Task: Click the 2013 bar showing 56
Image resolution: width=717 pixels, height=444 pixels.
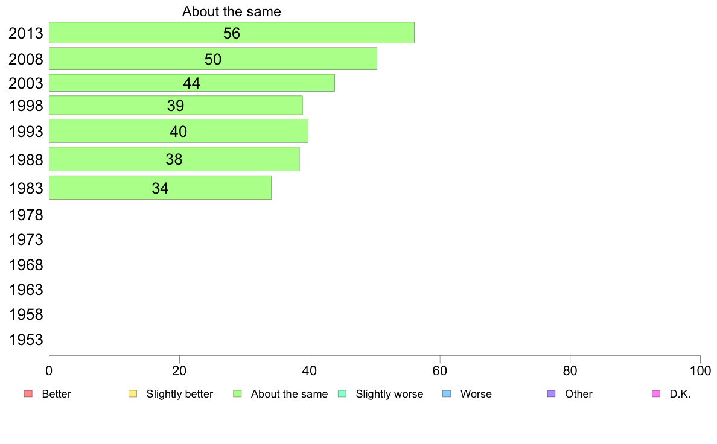Action: click(231, 33)
